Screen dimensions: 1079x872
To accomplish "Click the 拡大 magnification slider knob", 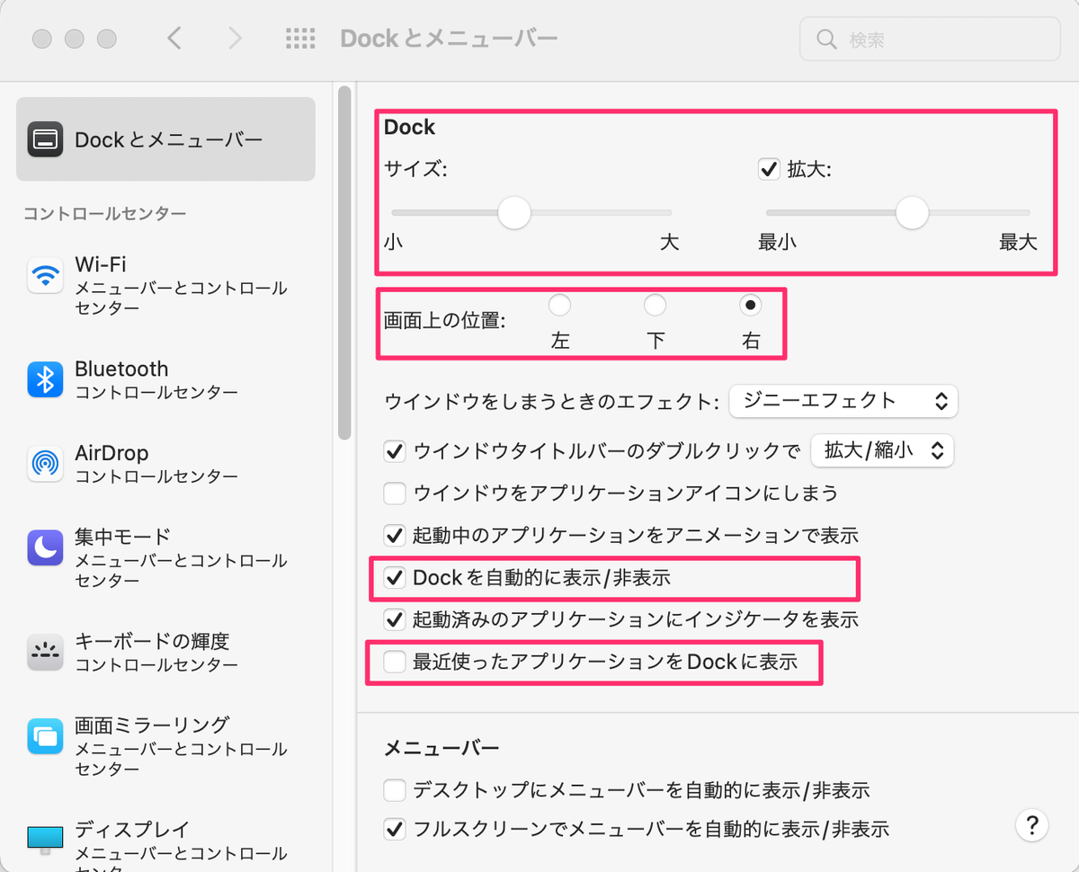I will [x=912, y=213].
